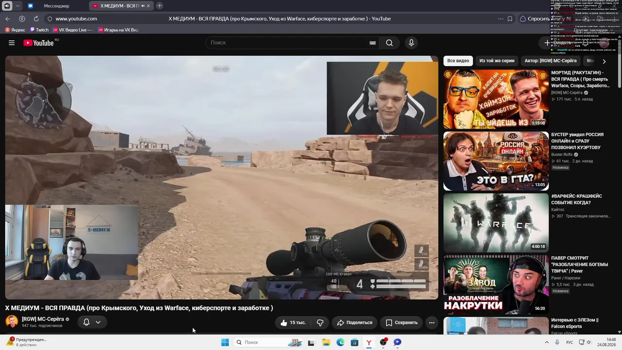
Task: Open the 'Игарь на VK Вид' bookmark
Action: (118, 30)
